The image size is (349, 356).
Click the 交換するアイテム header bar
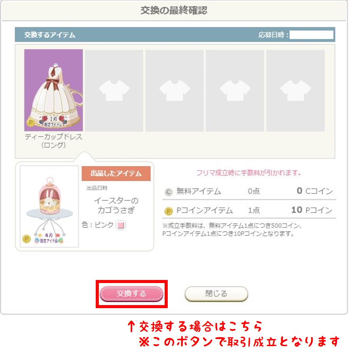[x=175, y=35]
